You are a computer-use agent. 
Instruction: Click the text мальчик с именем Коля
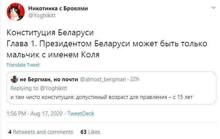(x=53, y=55)
